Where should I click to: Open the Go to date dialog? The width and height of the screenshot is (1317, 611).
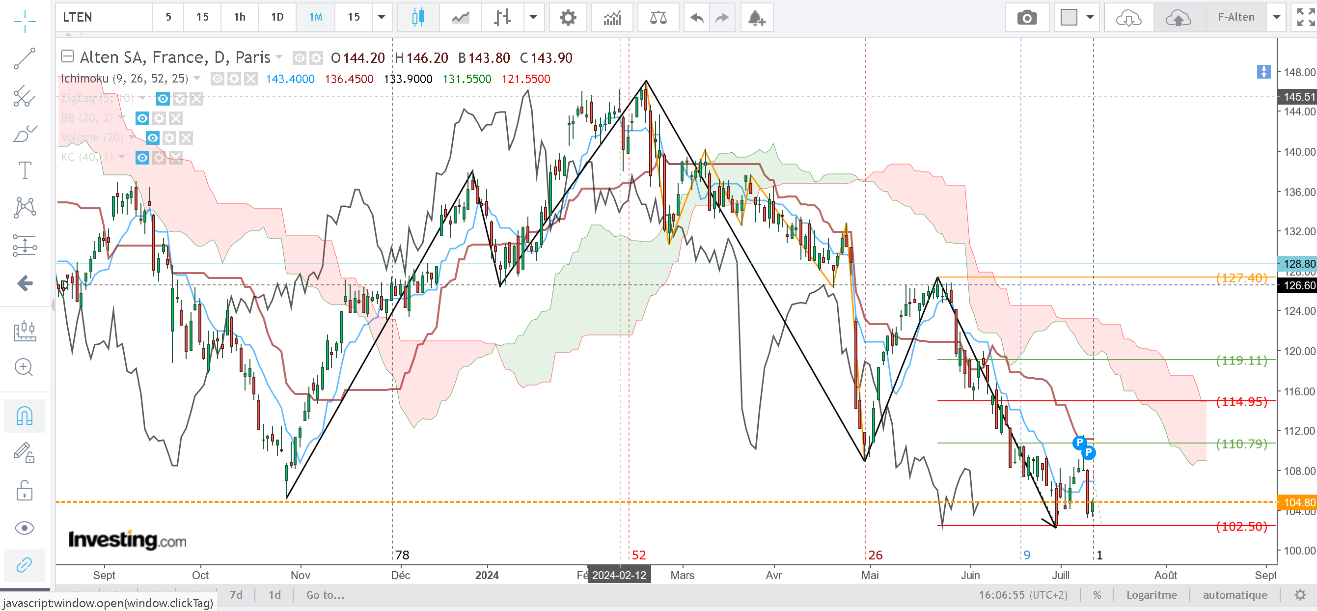(325, 595)
